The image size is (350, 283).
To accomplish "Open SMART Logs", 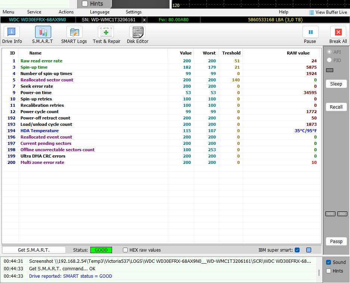I will coord(74,35).
